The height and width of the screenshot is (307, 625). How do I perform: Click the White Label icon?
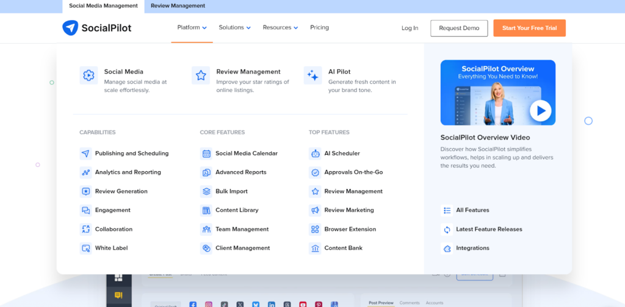click(85, 248)
